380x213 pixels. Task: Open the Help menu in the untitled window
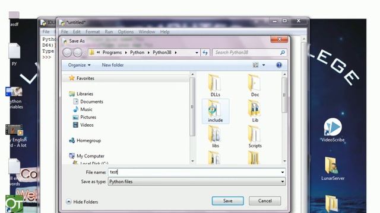[165, 31]
